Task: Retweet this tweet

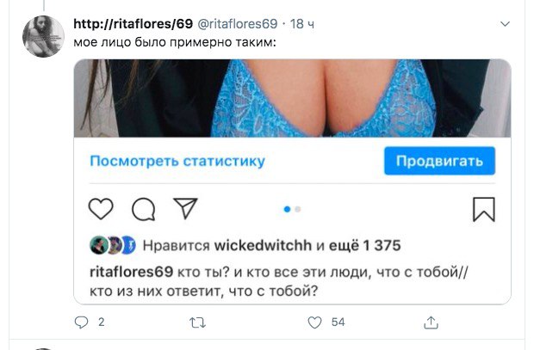Action: coord(198,322)
